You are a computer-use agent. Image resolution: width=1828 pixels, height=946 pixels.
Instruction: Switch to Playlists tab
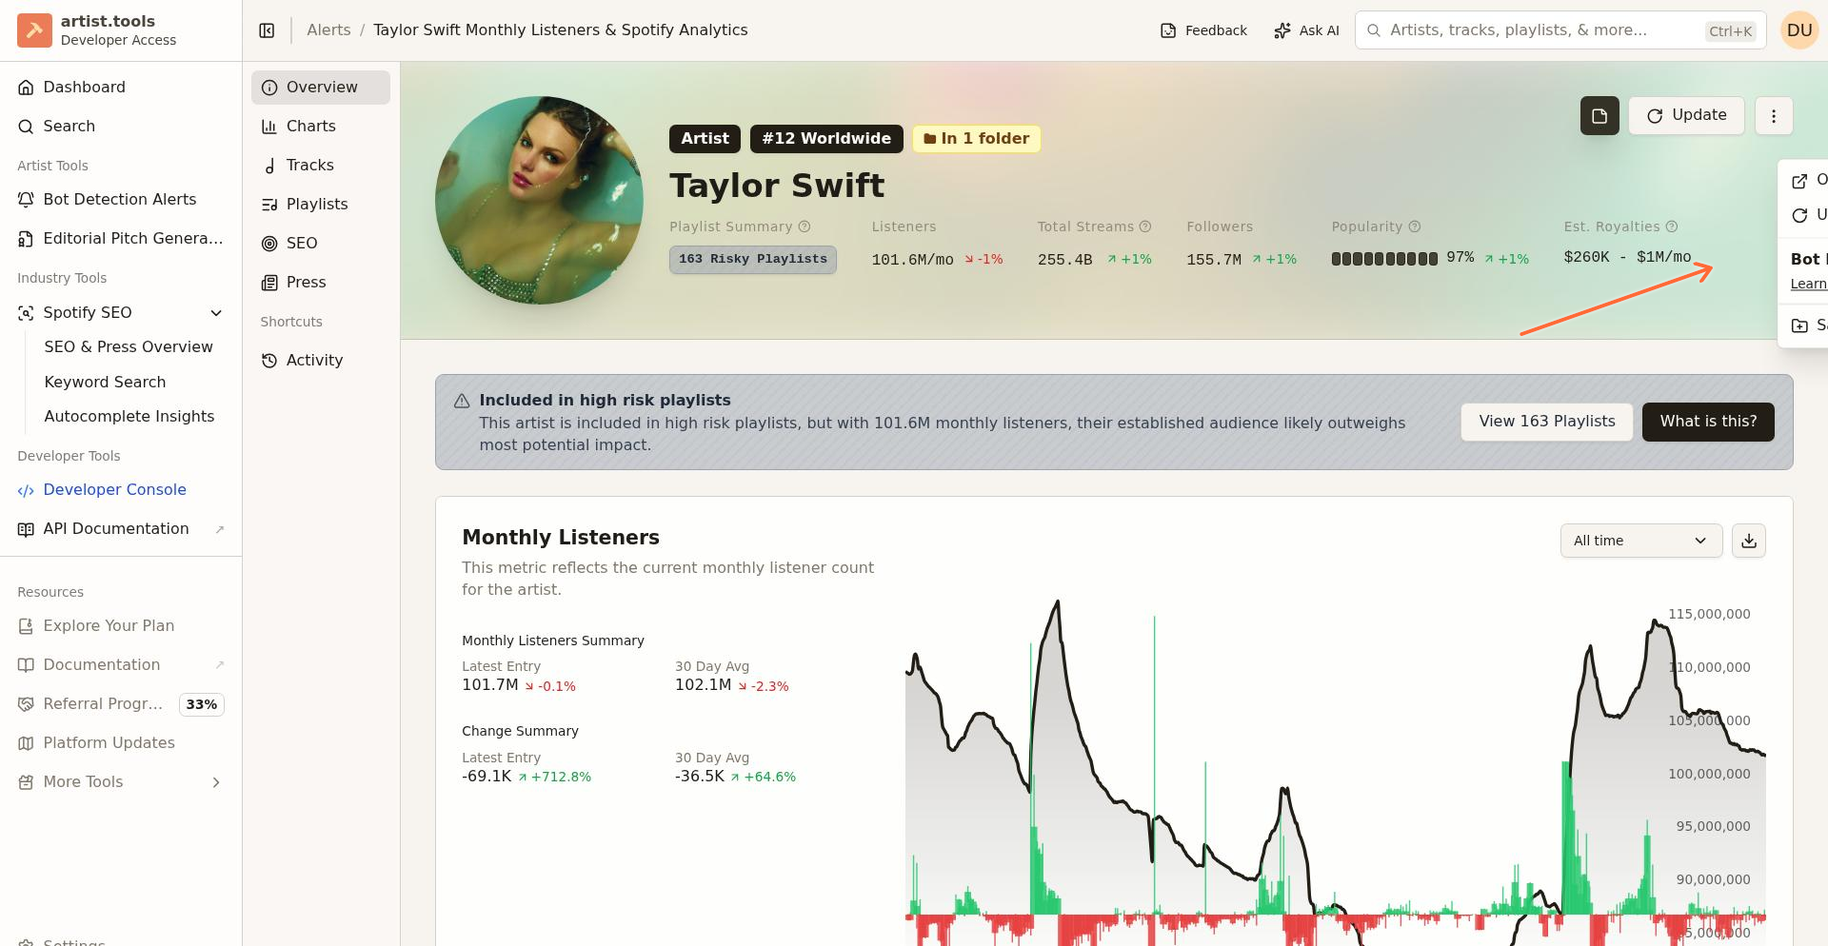tap(321, 205)
